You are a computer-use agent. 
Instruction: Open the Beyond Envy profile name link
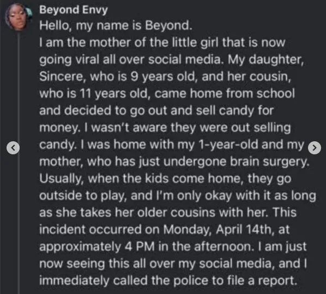click(x=74, y=10)
